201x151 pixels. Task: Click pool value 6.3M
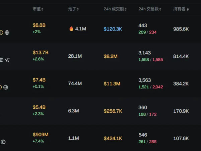(73, 111)
